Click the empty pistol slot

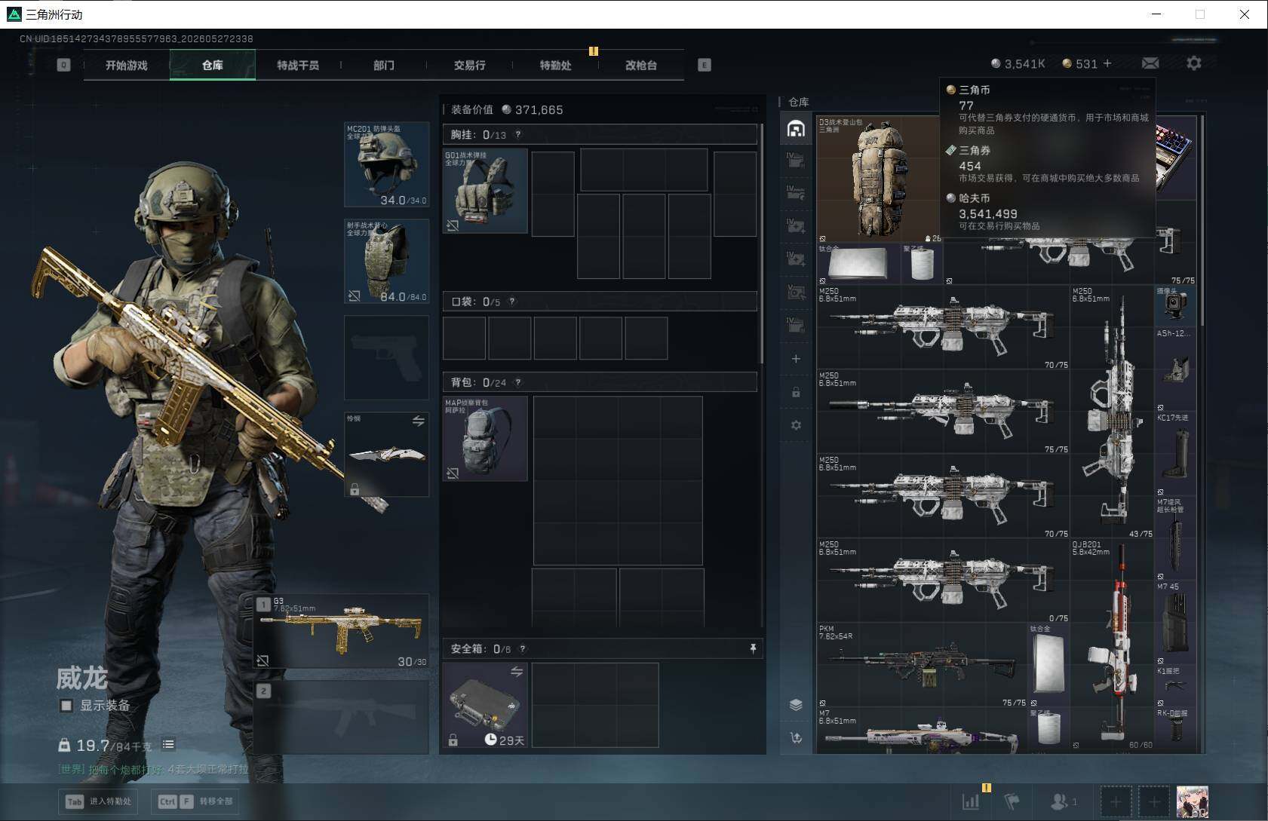(386, 357)
